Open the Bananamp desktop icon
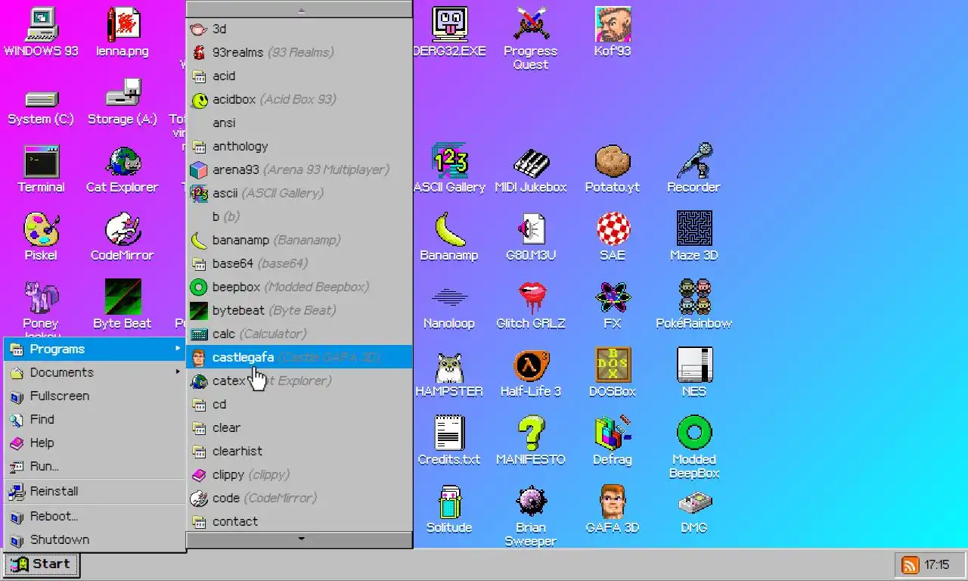Image resolution: width=968 pixels, height=581 pixels. click(x=449, y=237)
